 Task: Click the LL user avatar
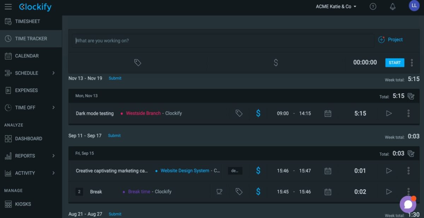pos(414,6)
